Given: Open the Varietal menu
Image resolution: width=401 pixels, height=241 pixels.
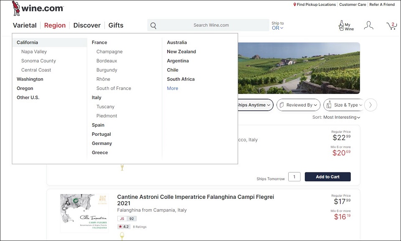Looking at the screenshot, I should [25, 25].
